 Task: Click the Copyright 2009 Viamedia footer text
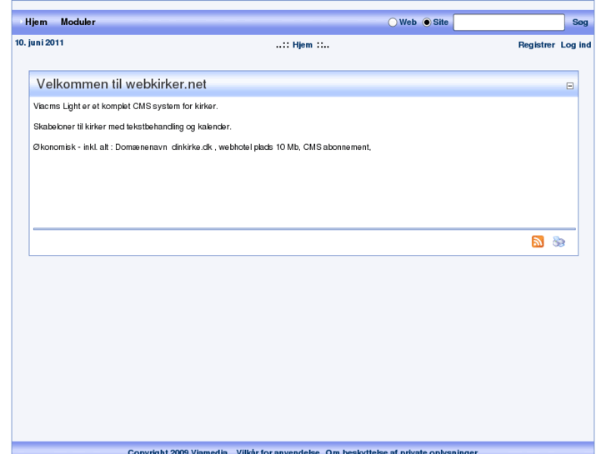(178, 451)
